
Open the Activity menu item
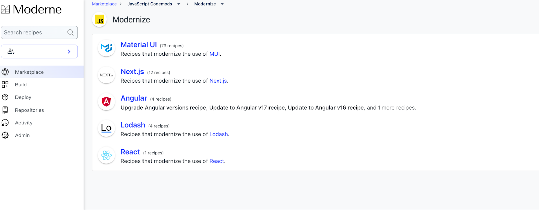(42, 123)
